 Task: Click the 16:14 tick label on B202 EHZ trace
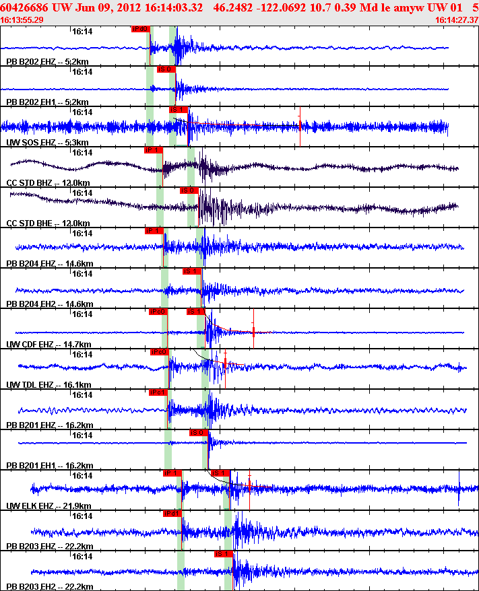click(x=82, y=31)
